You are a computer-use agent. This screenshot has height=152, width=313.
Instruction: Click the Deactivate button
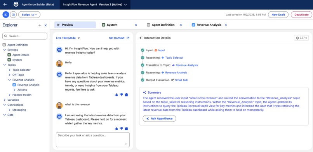coord(301,15)
